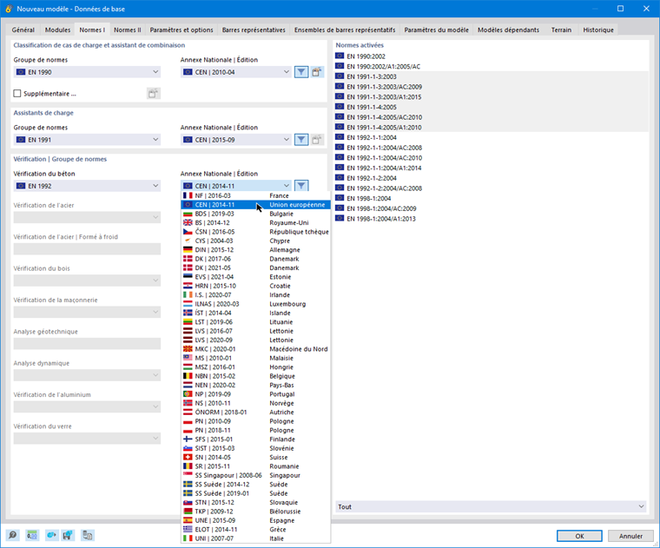This screenshot has height=548, width=660.
Task: Open the Historique tab
Action: 598,30
